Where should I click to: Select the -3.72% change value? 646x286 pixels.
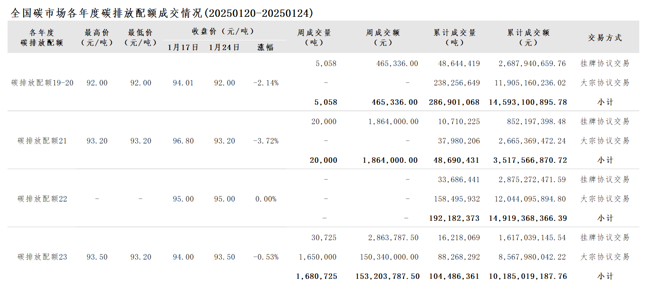[x=266, y=141]
